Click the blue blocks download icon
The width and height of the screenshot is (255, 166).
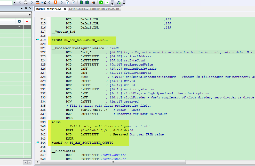(119, 2)
